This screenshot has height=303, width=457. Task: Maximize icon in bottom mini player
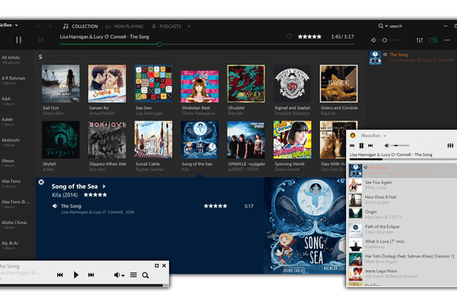pos(157,265)
